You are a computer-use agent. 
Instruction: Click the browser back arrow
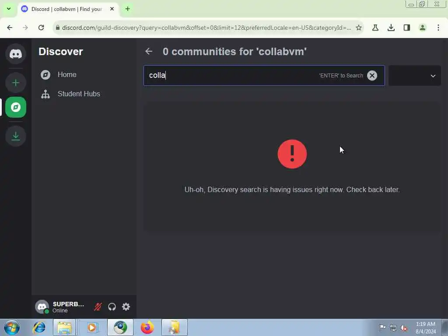[x=10, y=28]
